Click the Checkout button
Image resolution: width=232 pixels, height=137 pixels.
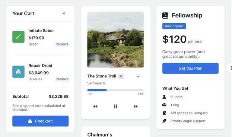tap(40, 121)
